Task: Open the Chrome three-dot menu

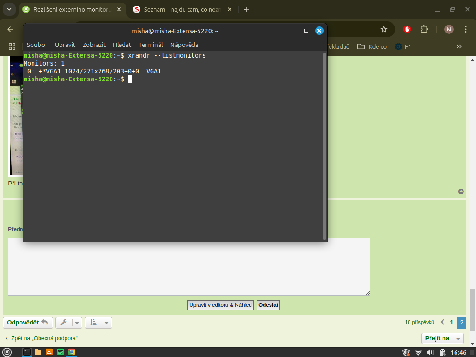Action: (466, 29)
